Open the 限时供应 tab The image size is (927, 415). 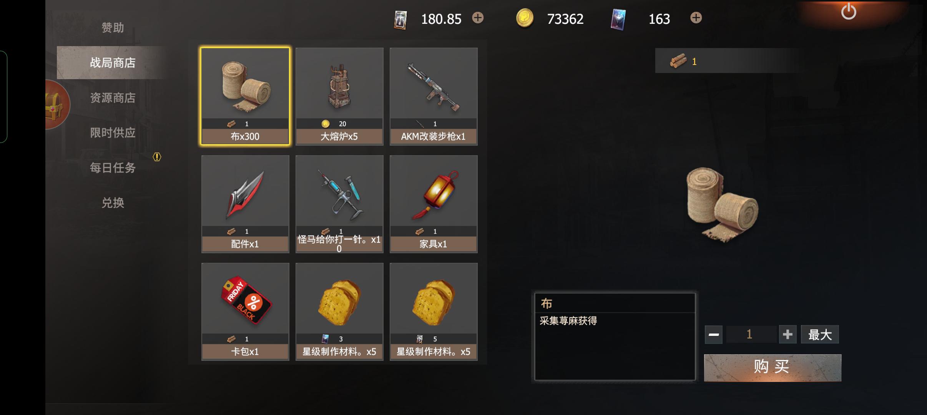click(x=113, y=133)
